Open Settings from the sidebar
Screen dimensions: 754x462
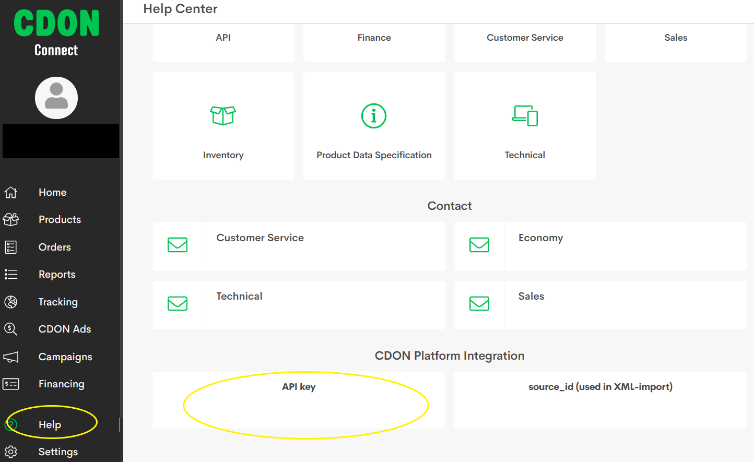pyautogui.click(x=58, y=452)
